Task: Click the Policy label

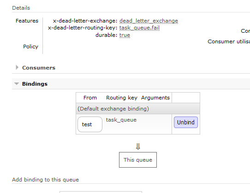Action: pyautogui.click(x=30, y=47)
